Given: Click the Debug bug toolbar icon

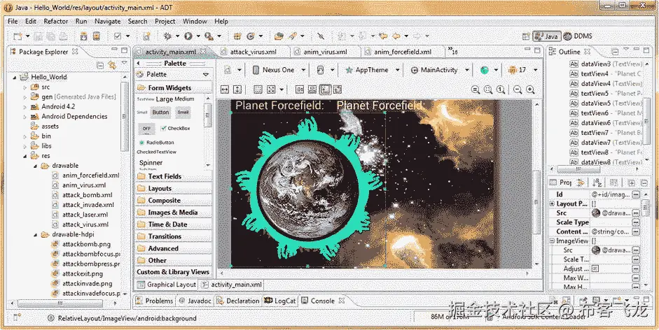Looking at the screenshot, I should [167, 36].
